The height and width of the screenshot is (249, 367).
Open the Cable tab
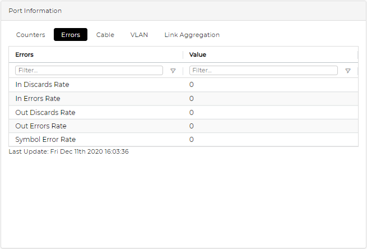click(x=105, y=35)
